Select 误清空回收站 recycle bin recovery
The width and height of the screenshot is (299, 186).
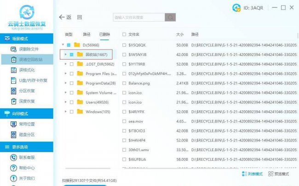pyautogui.click(x=27, y=60)
